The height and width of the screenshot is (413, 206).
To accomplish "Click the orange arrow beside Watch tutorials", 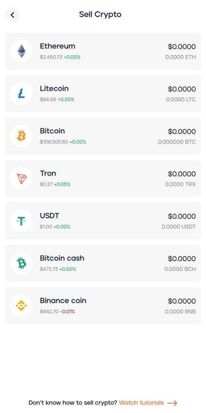I will click(x=172, y=403).
